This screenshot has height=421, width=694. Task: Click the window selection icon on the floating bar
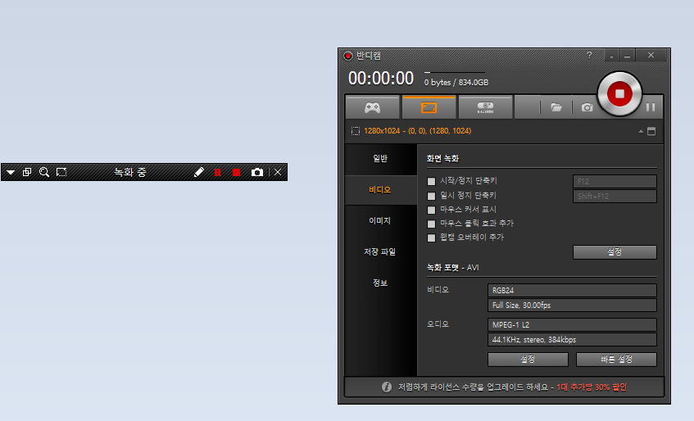click(27, 172)
